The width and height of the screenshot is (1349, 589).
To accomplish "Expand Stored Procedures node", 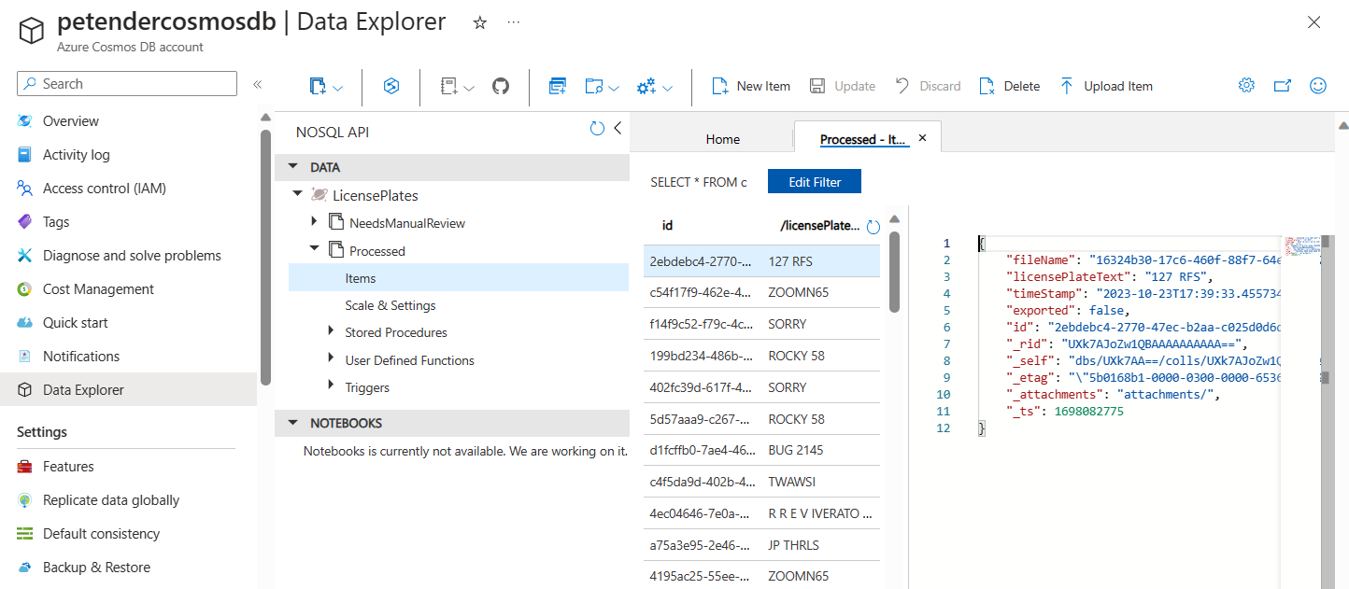I will [331, 331].
